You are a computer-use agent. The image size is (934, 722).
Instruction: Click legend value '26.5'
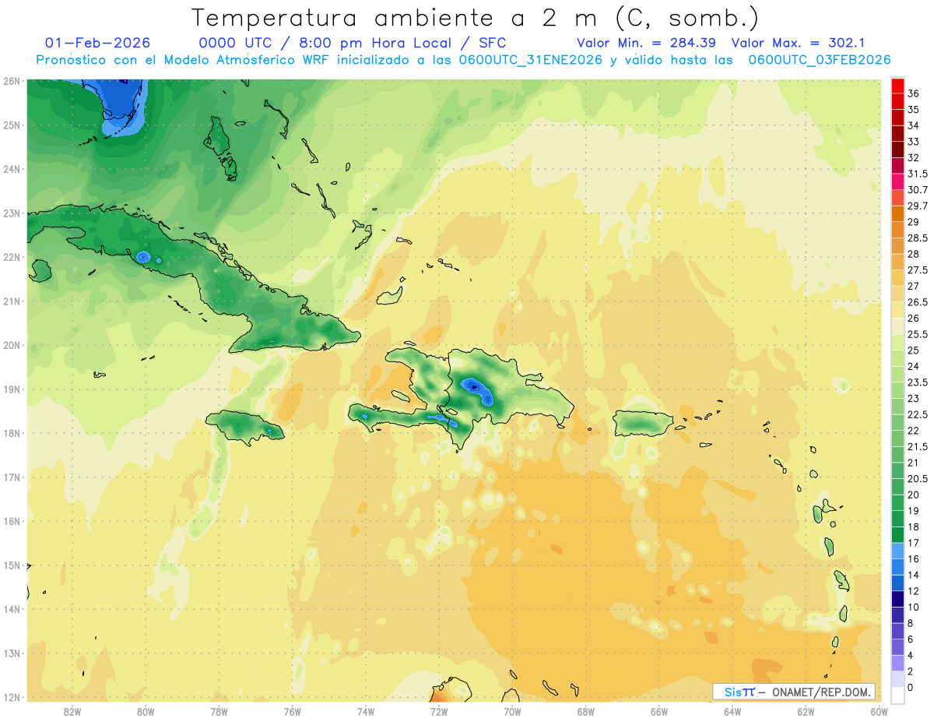click(x=917, y=302)
